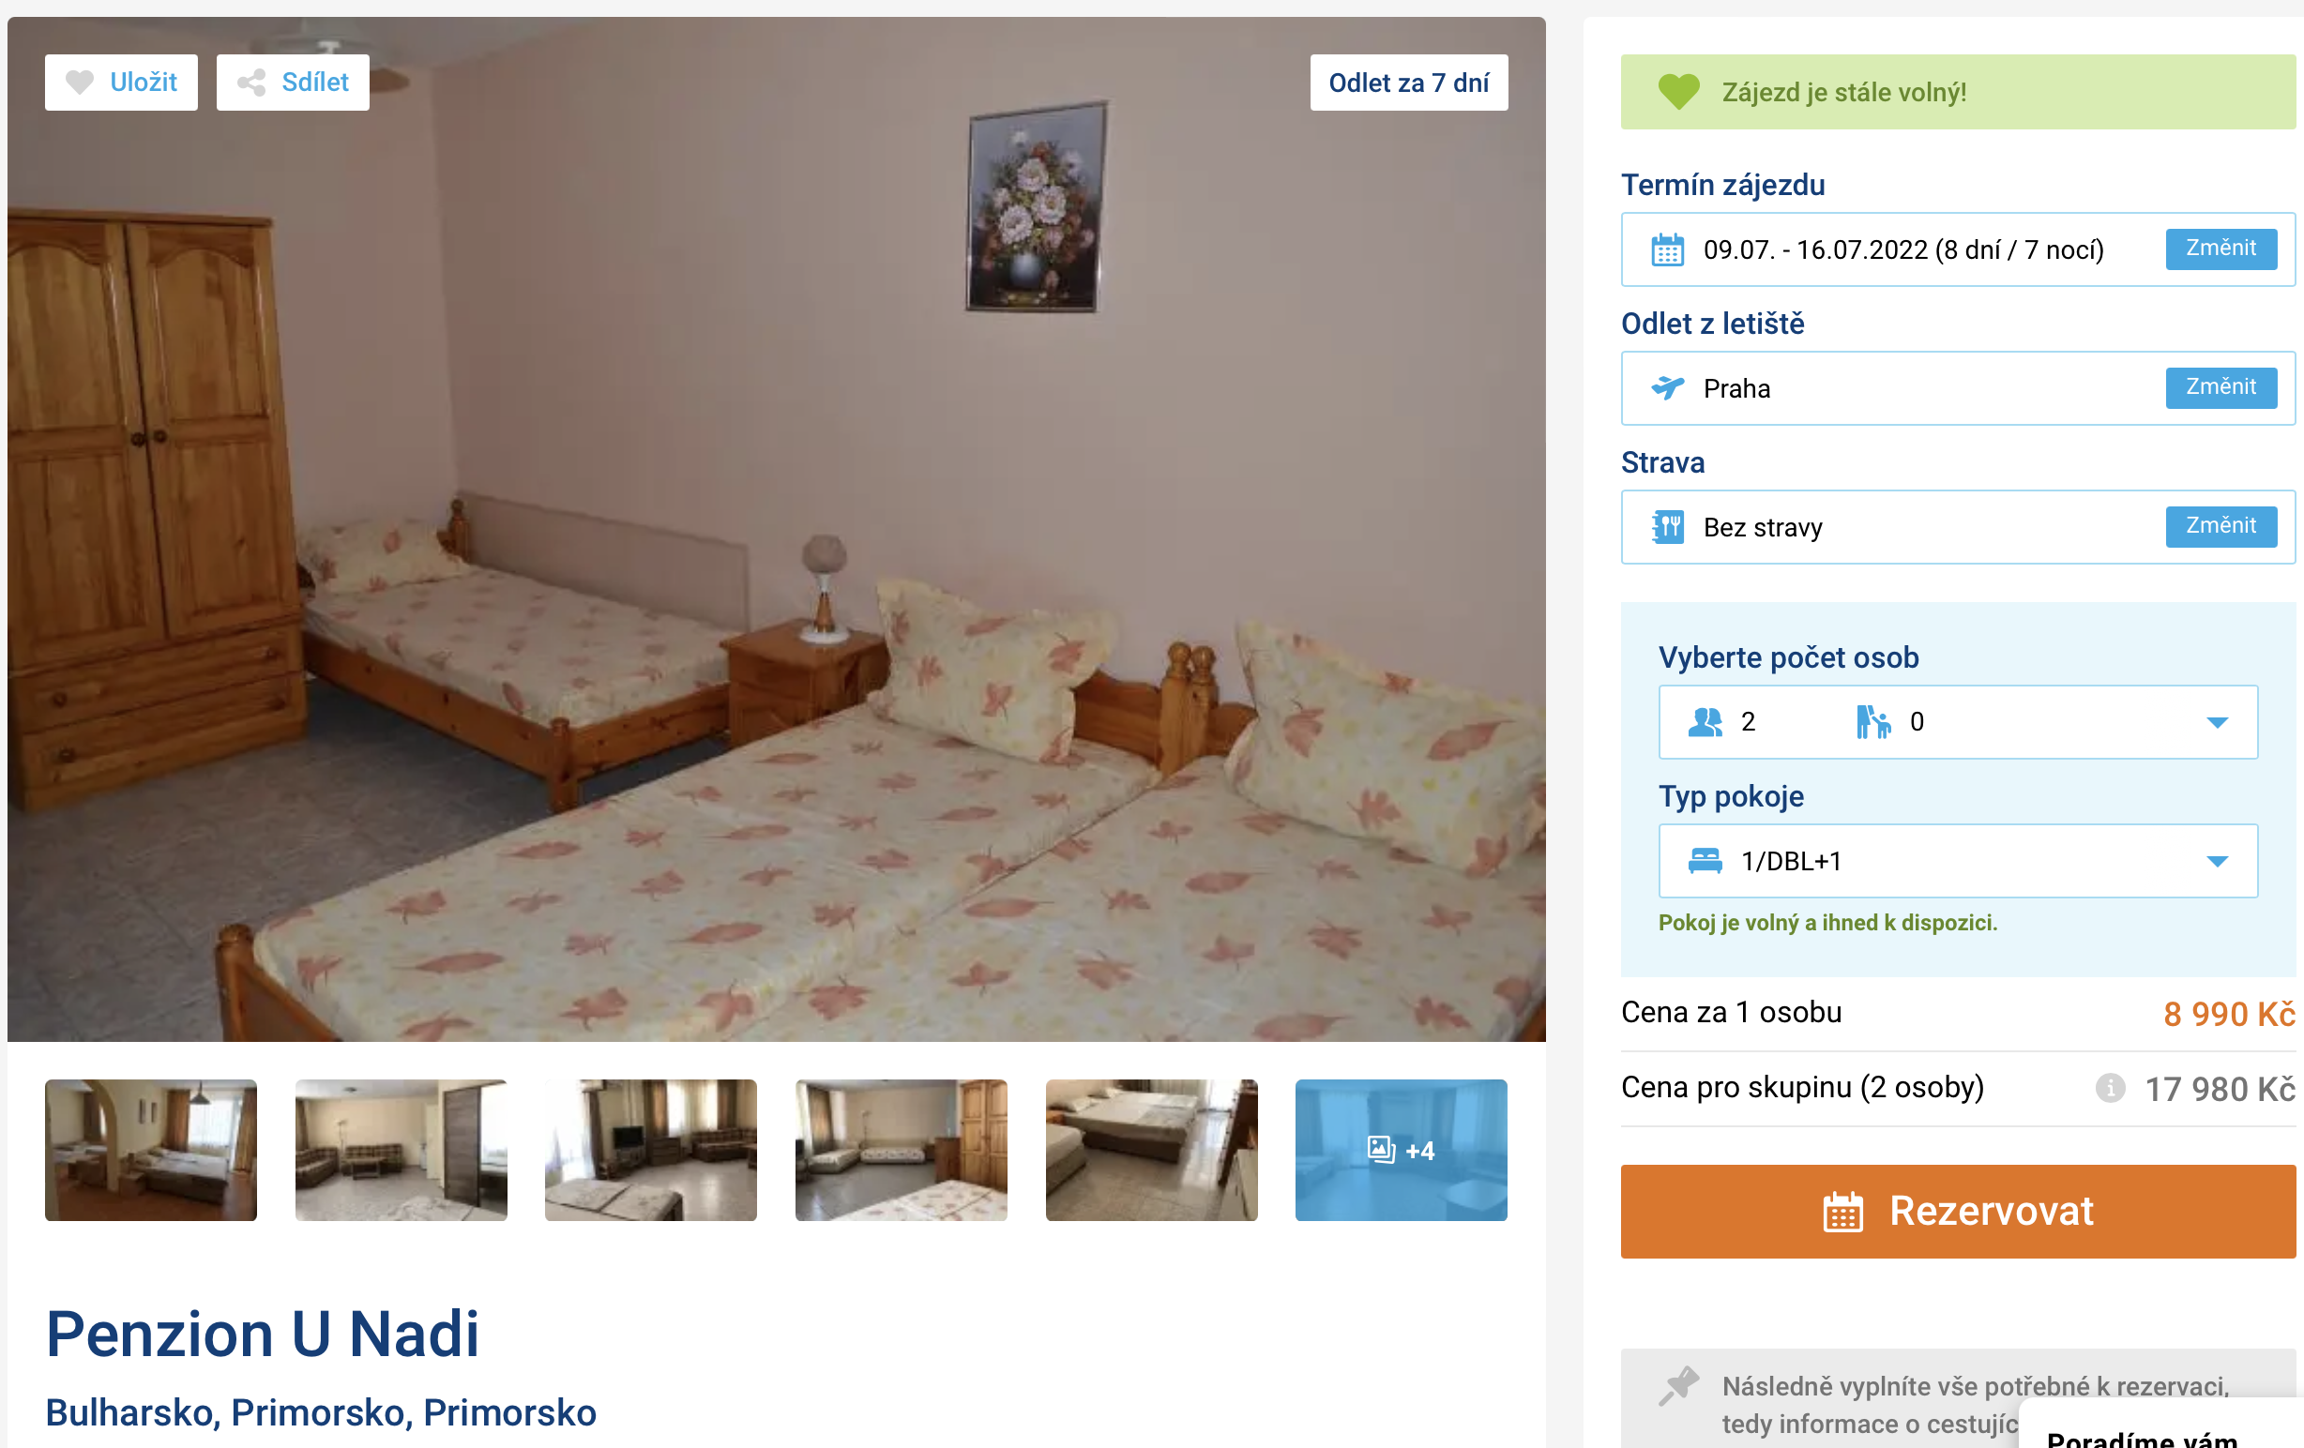Click the airplane icon beside Praha
Image resolution: width=2304 pixels, height=1448 pixels.
[1667, 387]
